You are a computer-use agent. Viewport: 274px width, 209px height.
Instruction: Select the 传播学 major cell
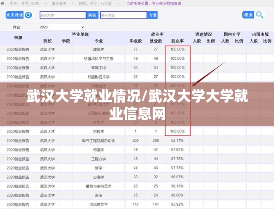[x=99, y=150]
